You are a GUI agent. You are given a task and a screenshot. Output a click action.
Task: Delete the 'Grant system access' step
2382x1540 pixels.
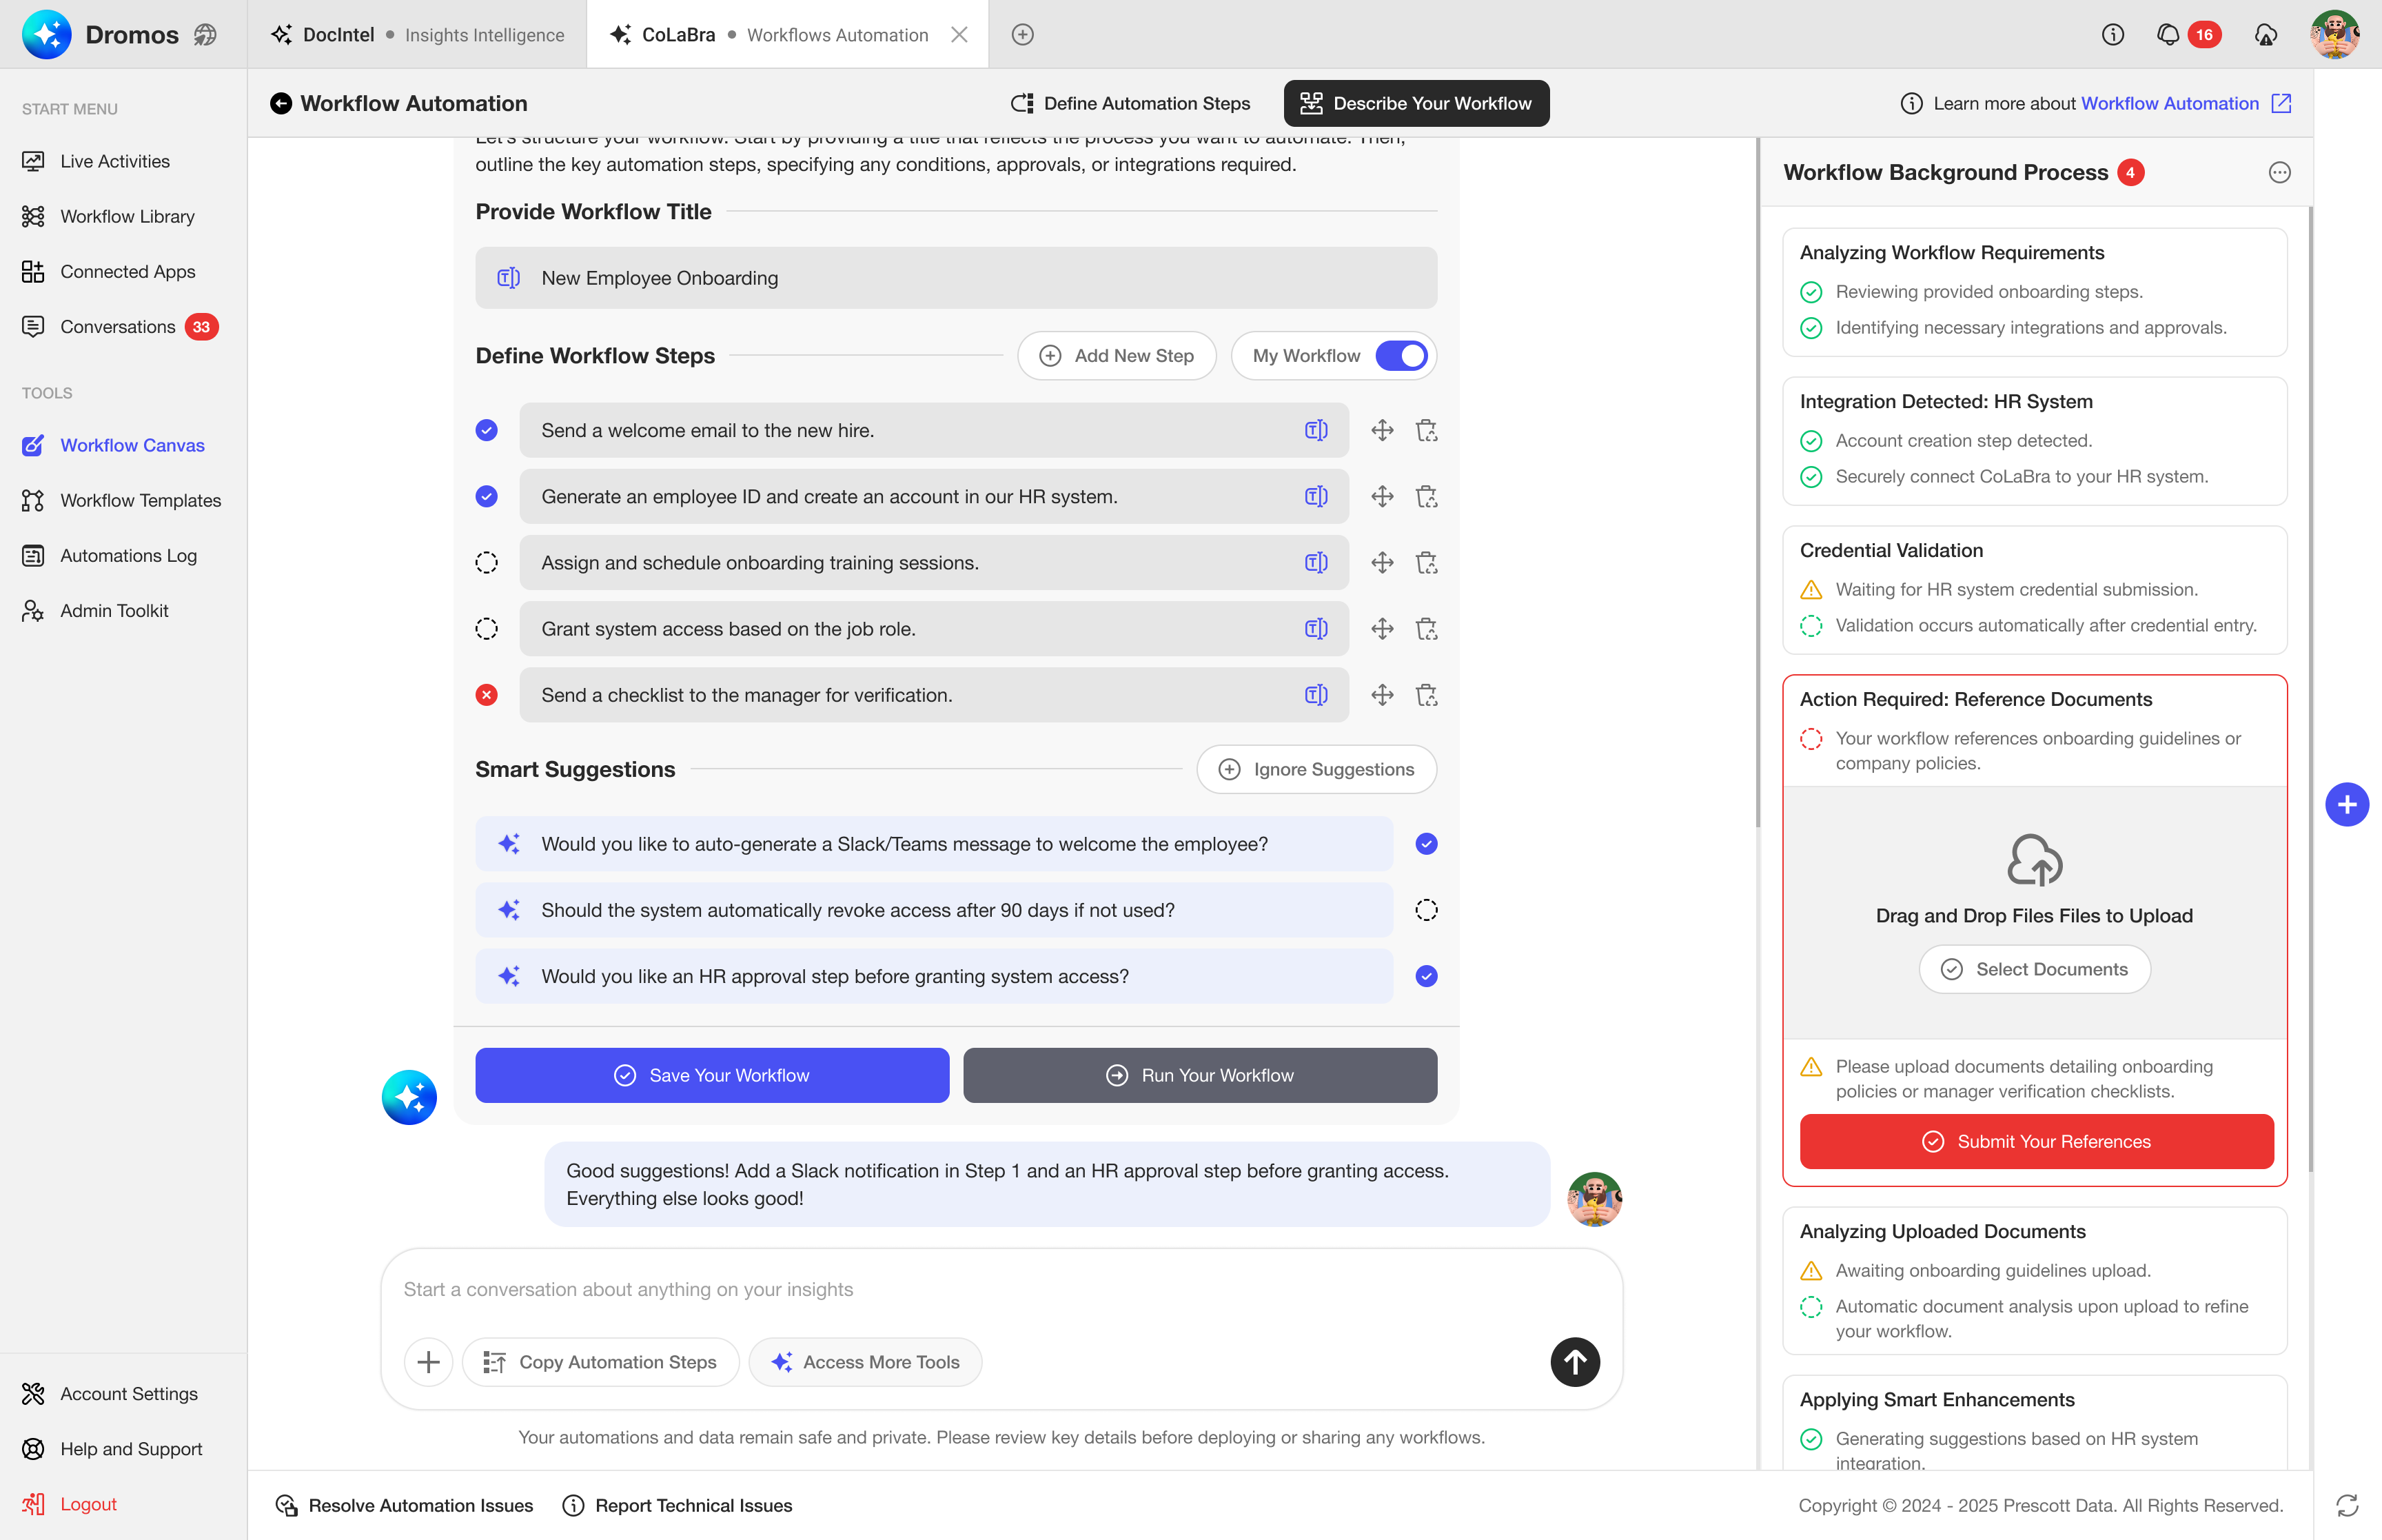1427,629
